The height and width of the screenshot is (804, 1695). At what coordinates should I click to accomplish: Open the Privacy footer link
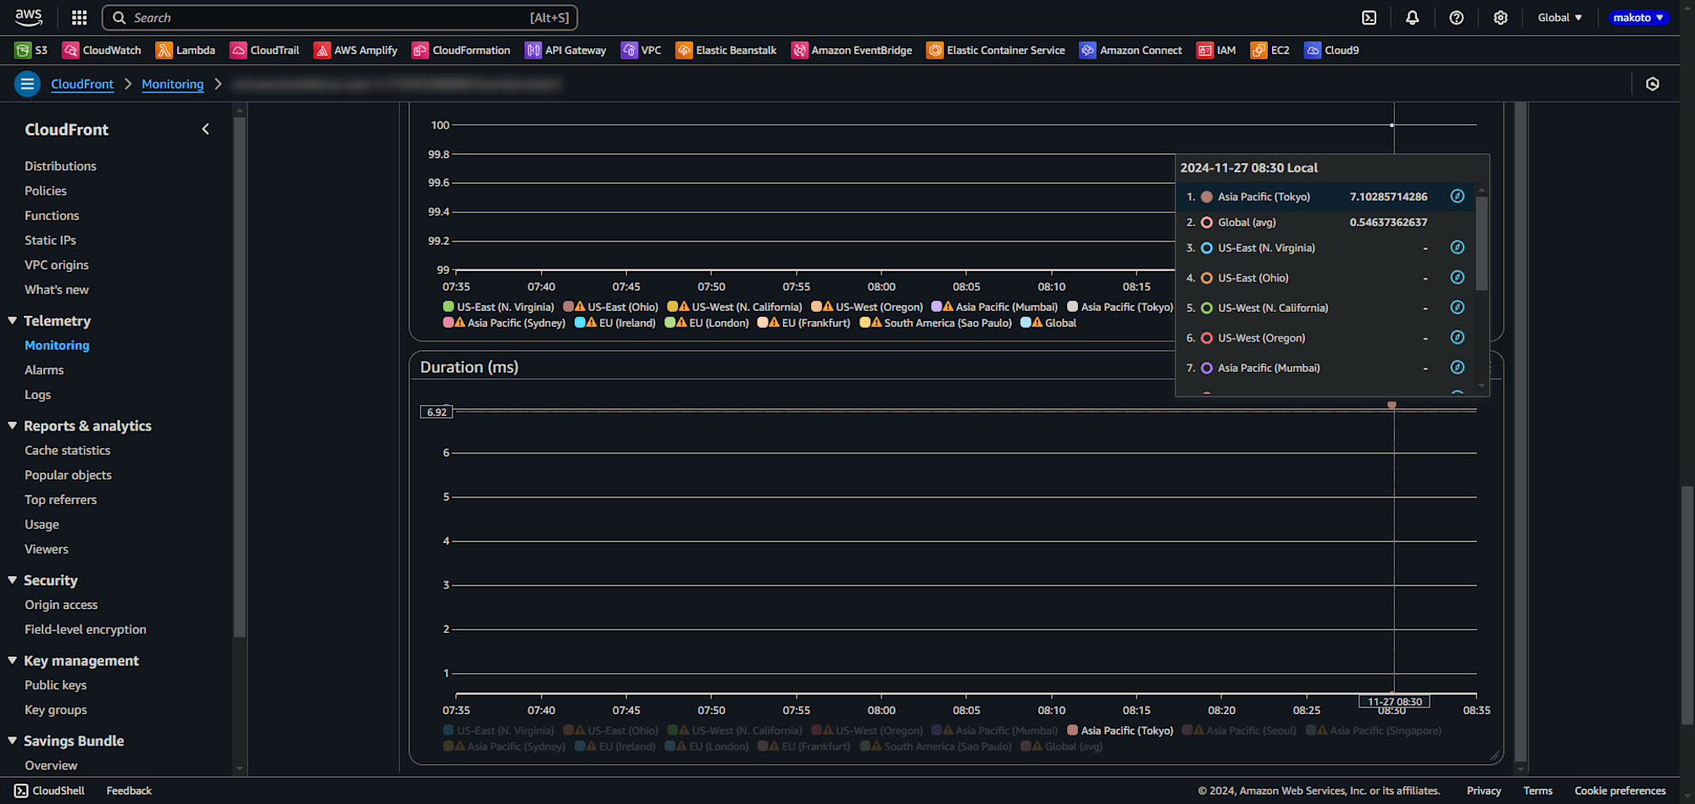coord(1484,790)
